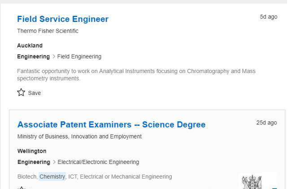Click the star icon beside Save
Viewport: 288px width, 189px height.
[x=21, y=93]
